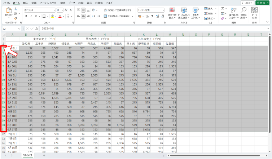Click the insert function fx icon
This screenshot has width=272, height=159.
[36, 28]
